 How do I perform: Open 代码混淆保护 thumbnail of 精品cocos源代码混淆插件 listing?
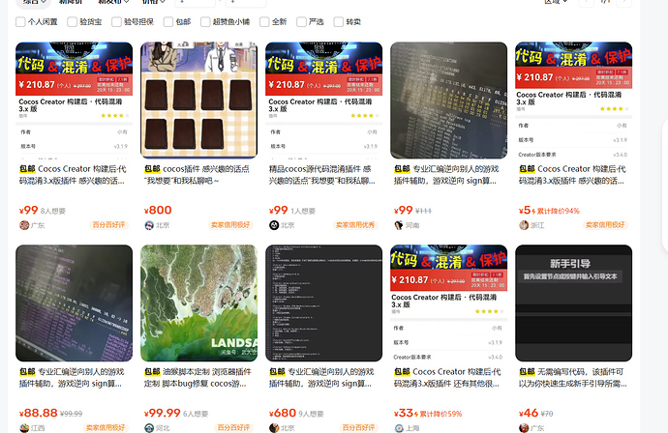[x=323, y=100]
